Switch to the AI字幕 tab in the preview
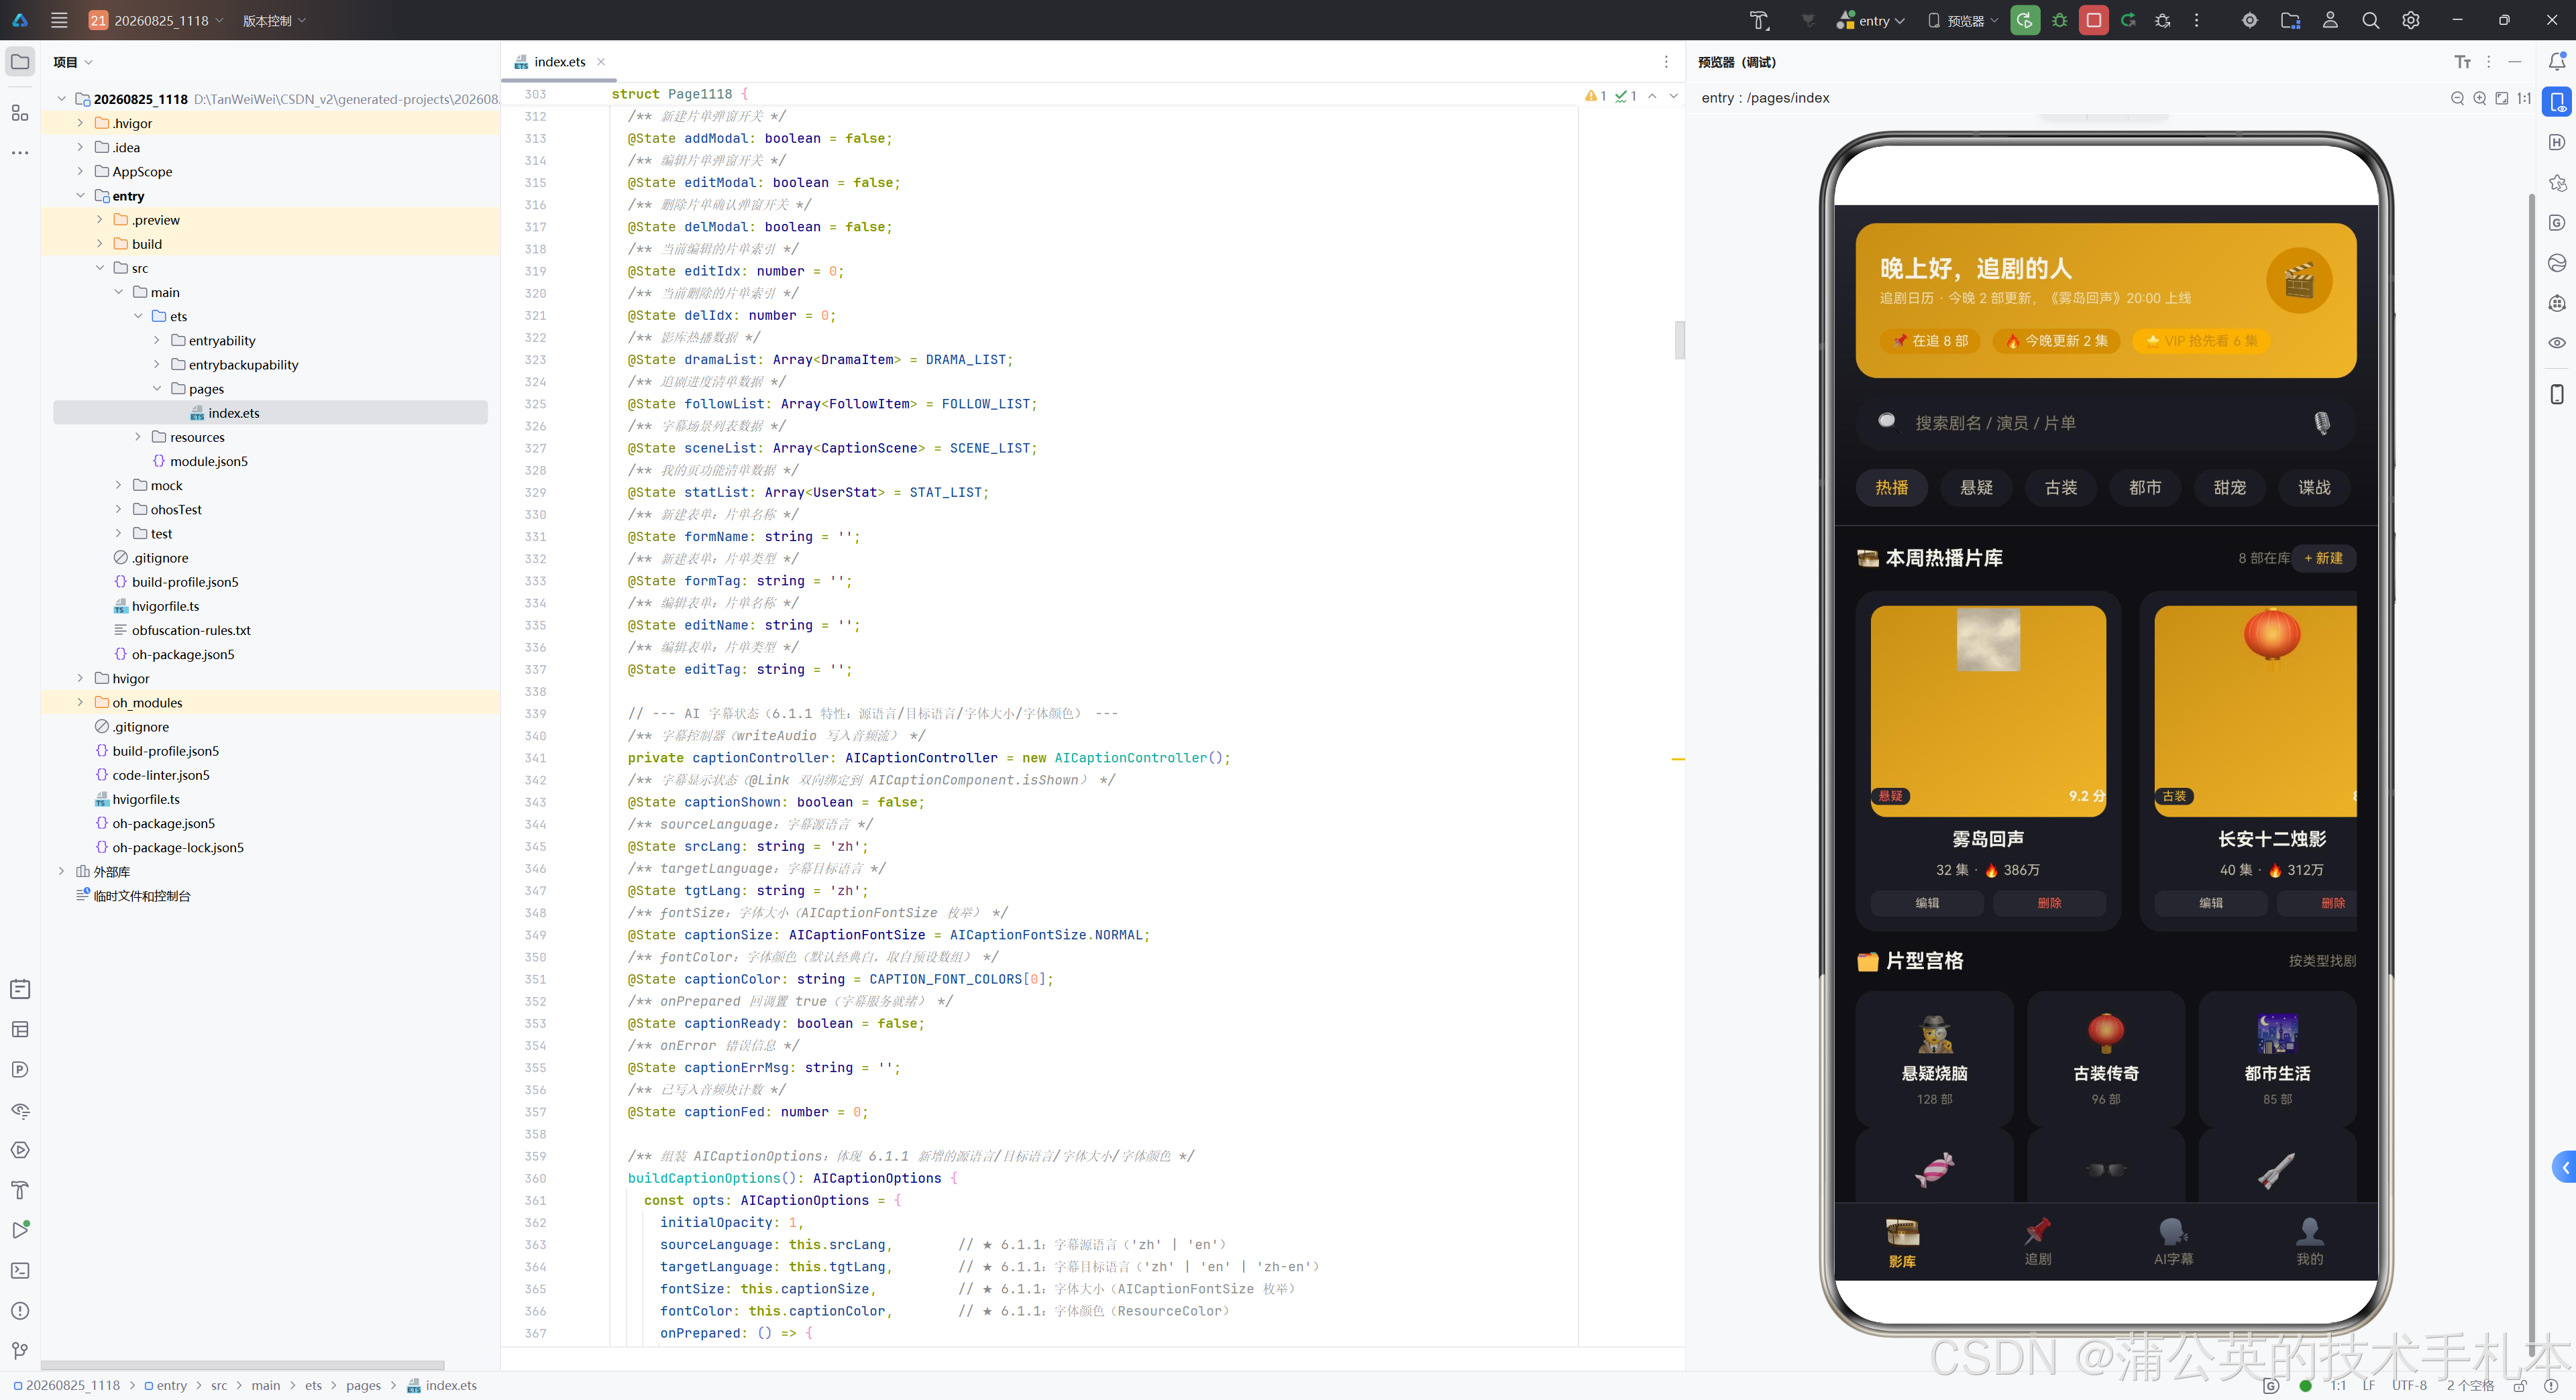The height and width of the screenshot is (1400, 2576). [x=2173, y=1242]
